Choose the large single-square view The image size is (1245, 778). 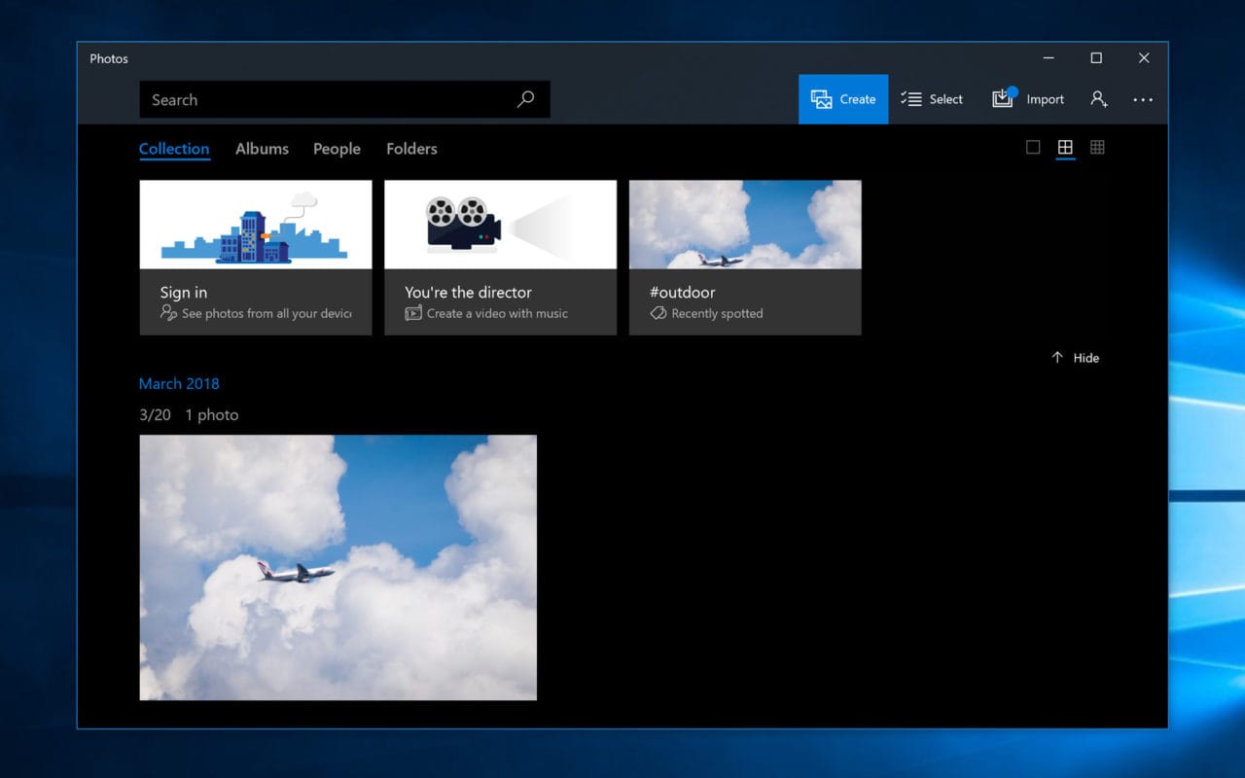point(1033,147)
